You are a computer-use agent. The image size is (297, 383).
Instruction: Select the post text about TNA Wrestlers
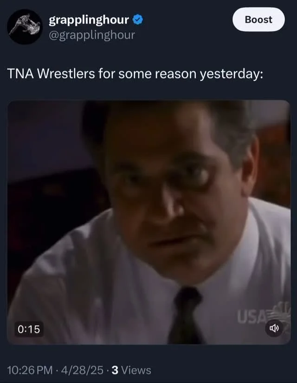pyautogui.click(x=135, y=74)
